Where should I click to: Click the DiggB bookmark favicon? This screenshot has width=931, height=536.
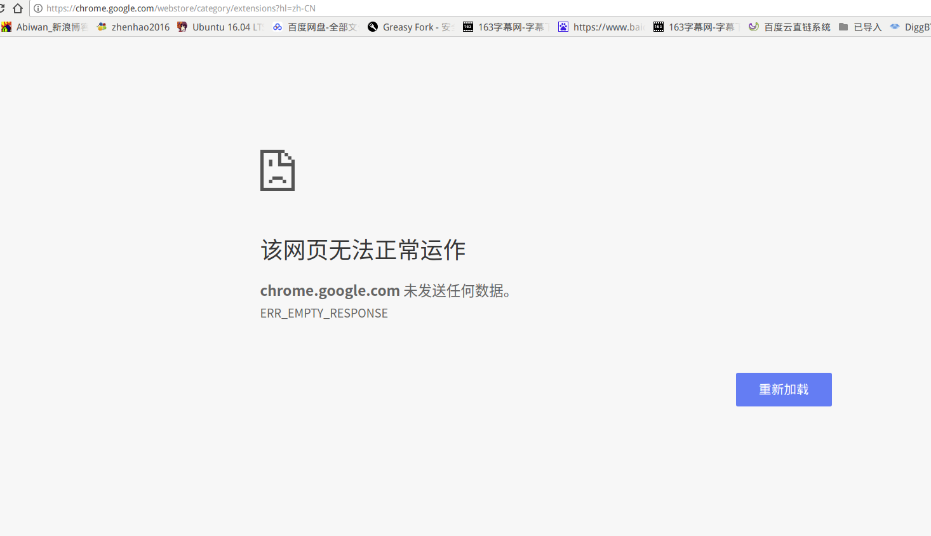895,27
